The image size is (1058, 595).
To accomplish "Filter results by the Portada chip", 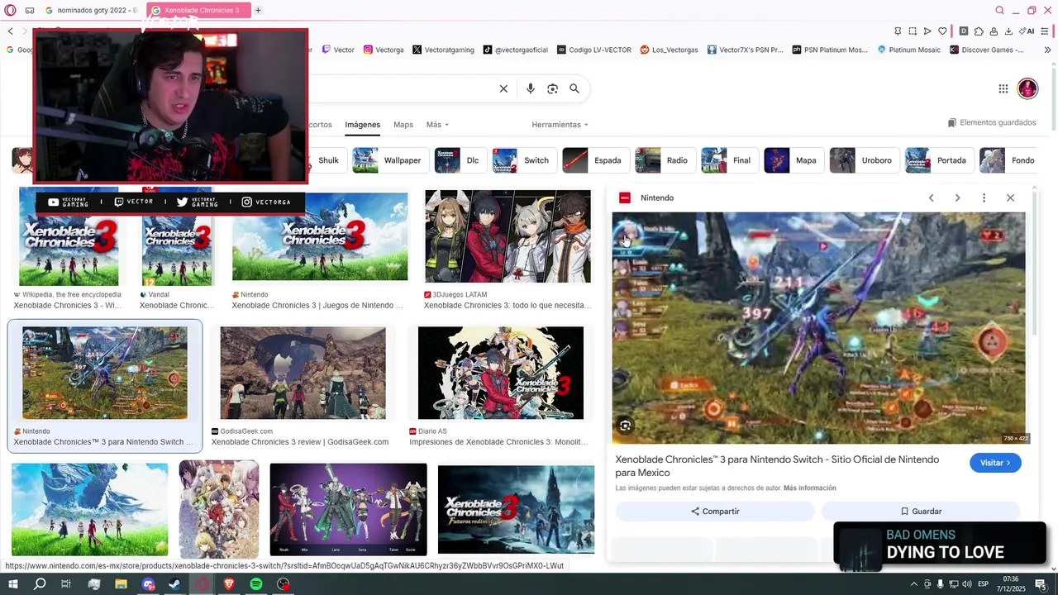I will tap(939, 160).
